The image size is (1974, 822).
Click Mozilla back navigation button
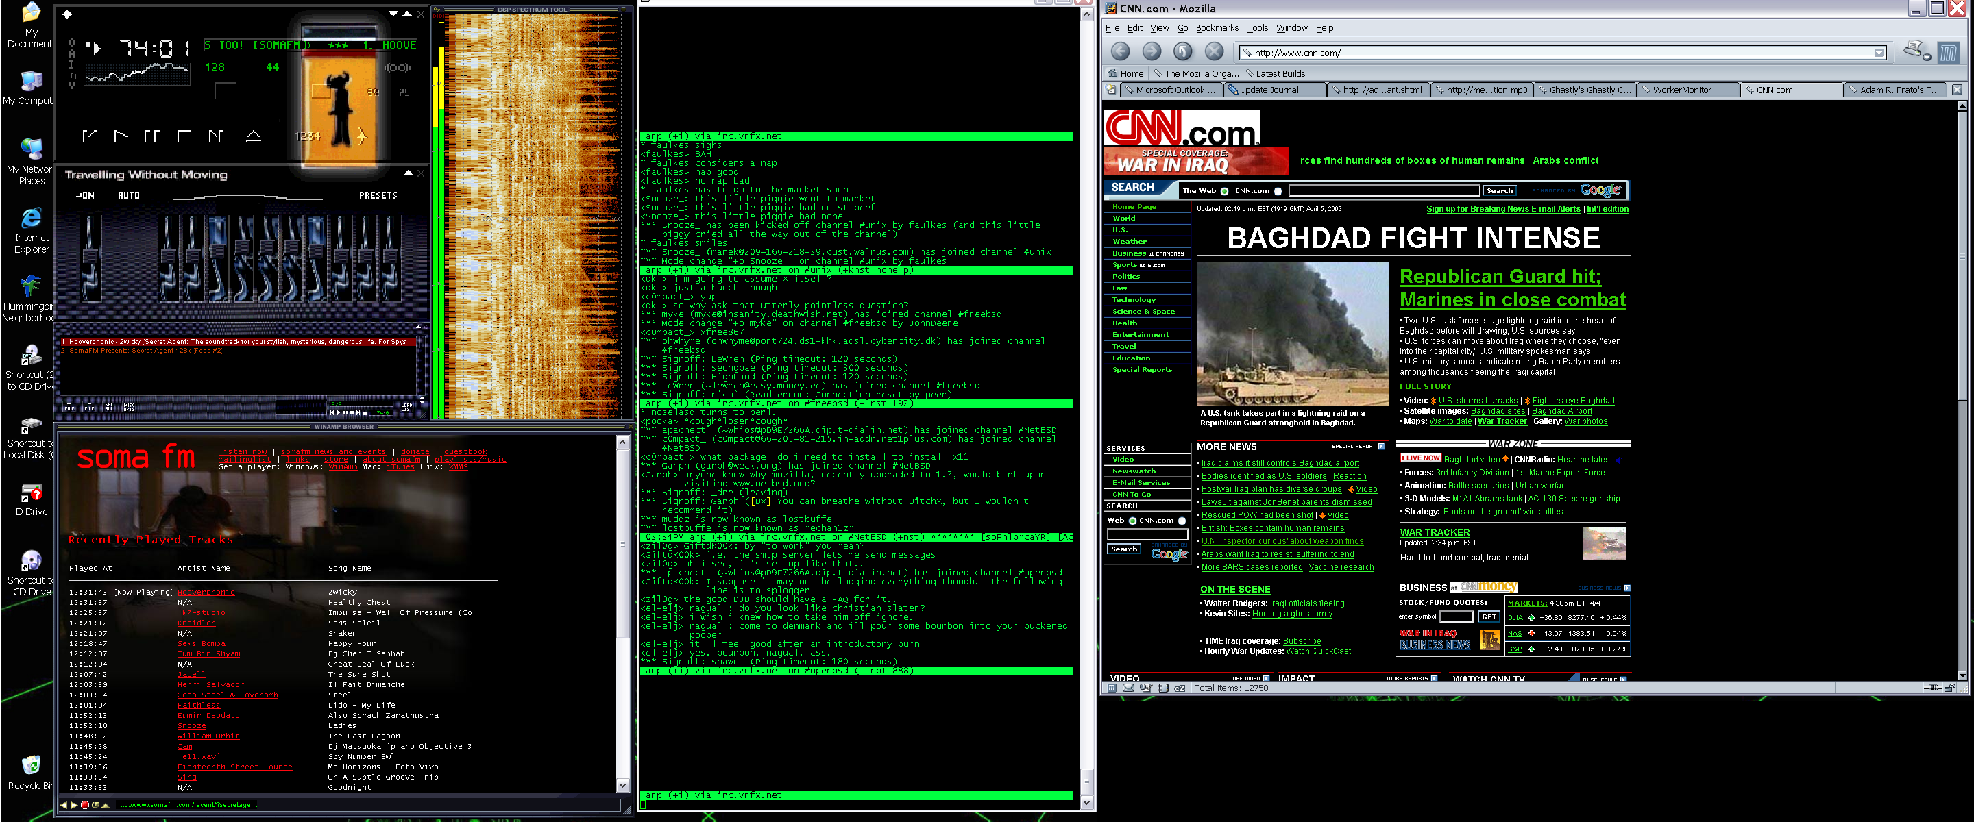[1121, 51]
